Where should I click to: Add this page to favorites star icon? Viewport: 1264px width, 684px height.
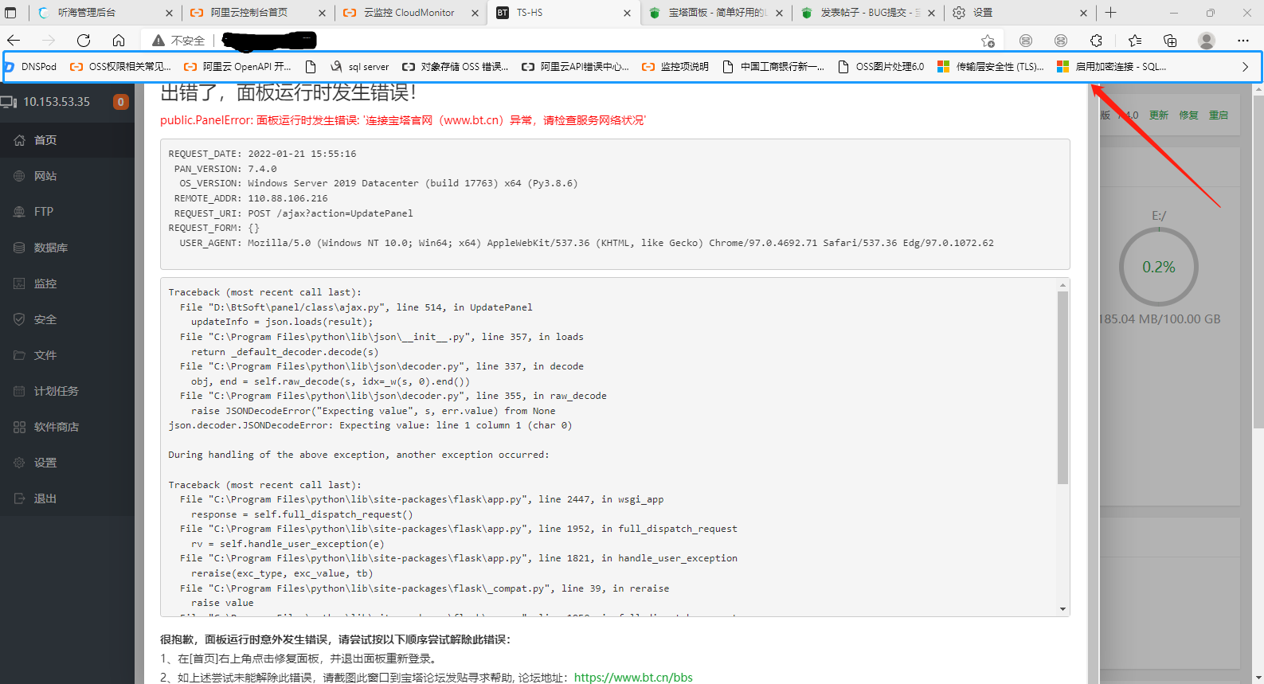pos(988,41)
